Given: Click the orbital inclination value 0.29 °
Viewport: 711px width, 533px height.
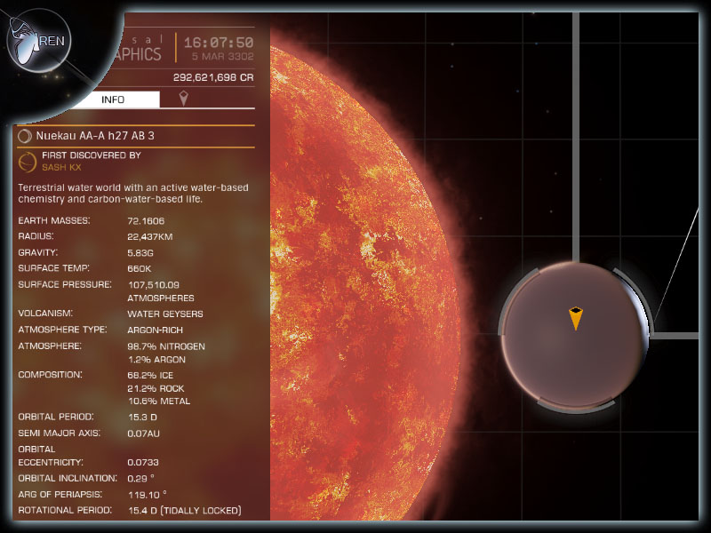Looking at the screenshot, I should (x=141, y=478).
